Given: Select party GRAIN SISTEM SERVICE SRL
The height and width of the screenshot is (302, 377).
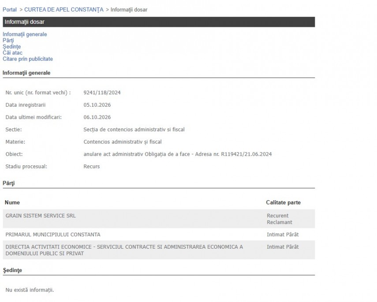Looking at the screenshot, I should point(41,216).
